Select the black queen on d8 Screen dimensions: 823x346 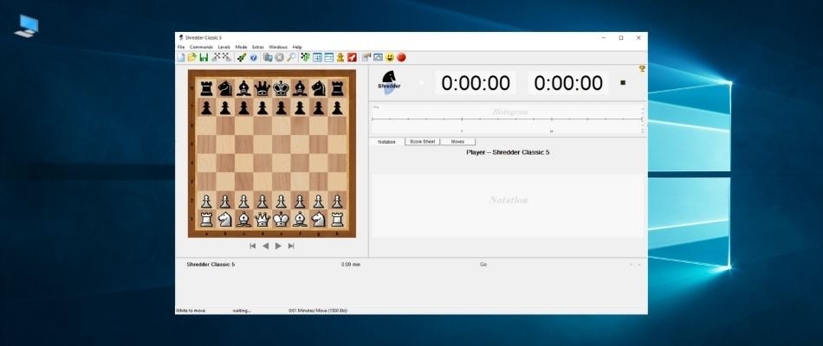pos(262,88)
